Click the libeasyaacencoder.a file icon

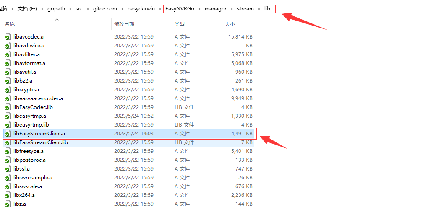tap(8, 98)
